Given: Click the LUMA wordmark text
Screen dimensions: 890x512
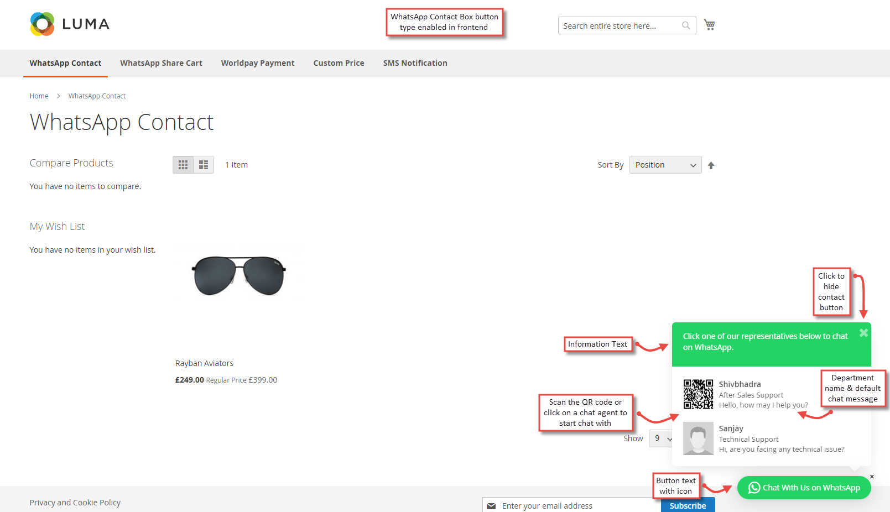Looking at the screenshot, I should pyautogui.click(x=86, y=24).
